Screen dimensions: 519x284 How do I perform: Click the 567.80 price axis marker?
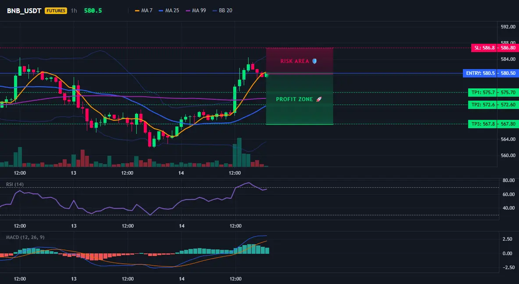point(508,124)
